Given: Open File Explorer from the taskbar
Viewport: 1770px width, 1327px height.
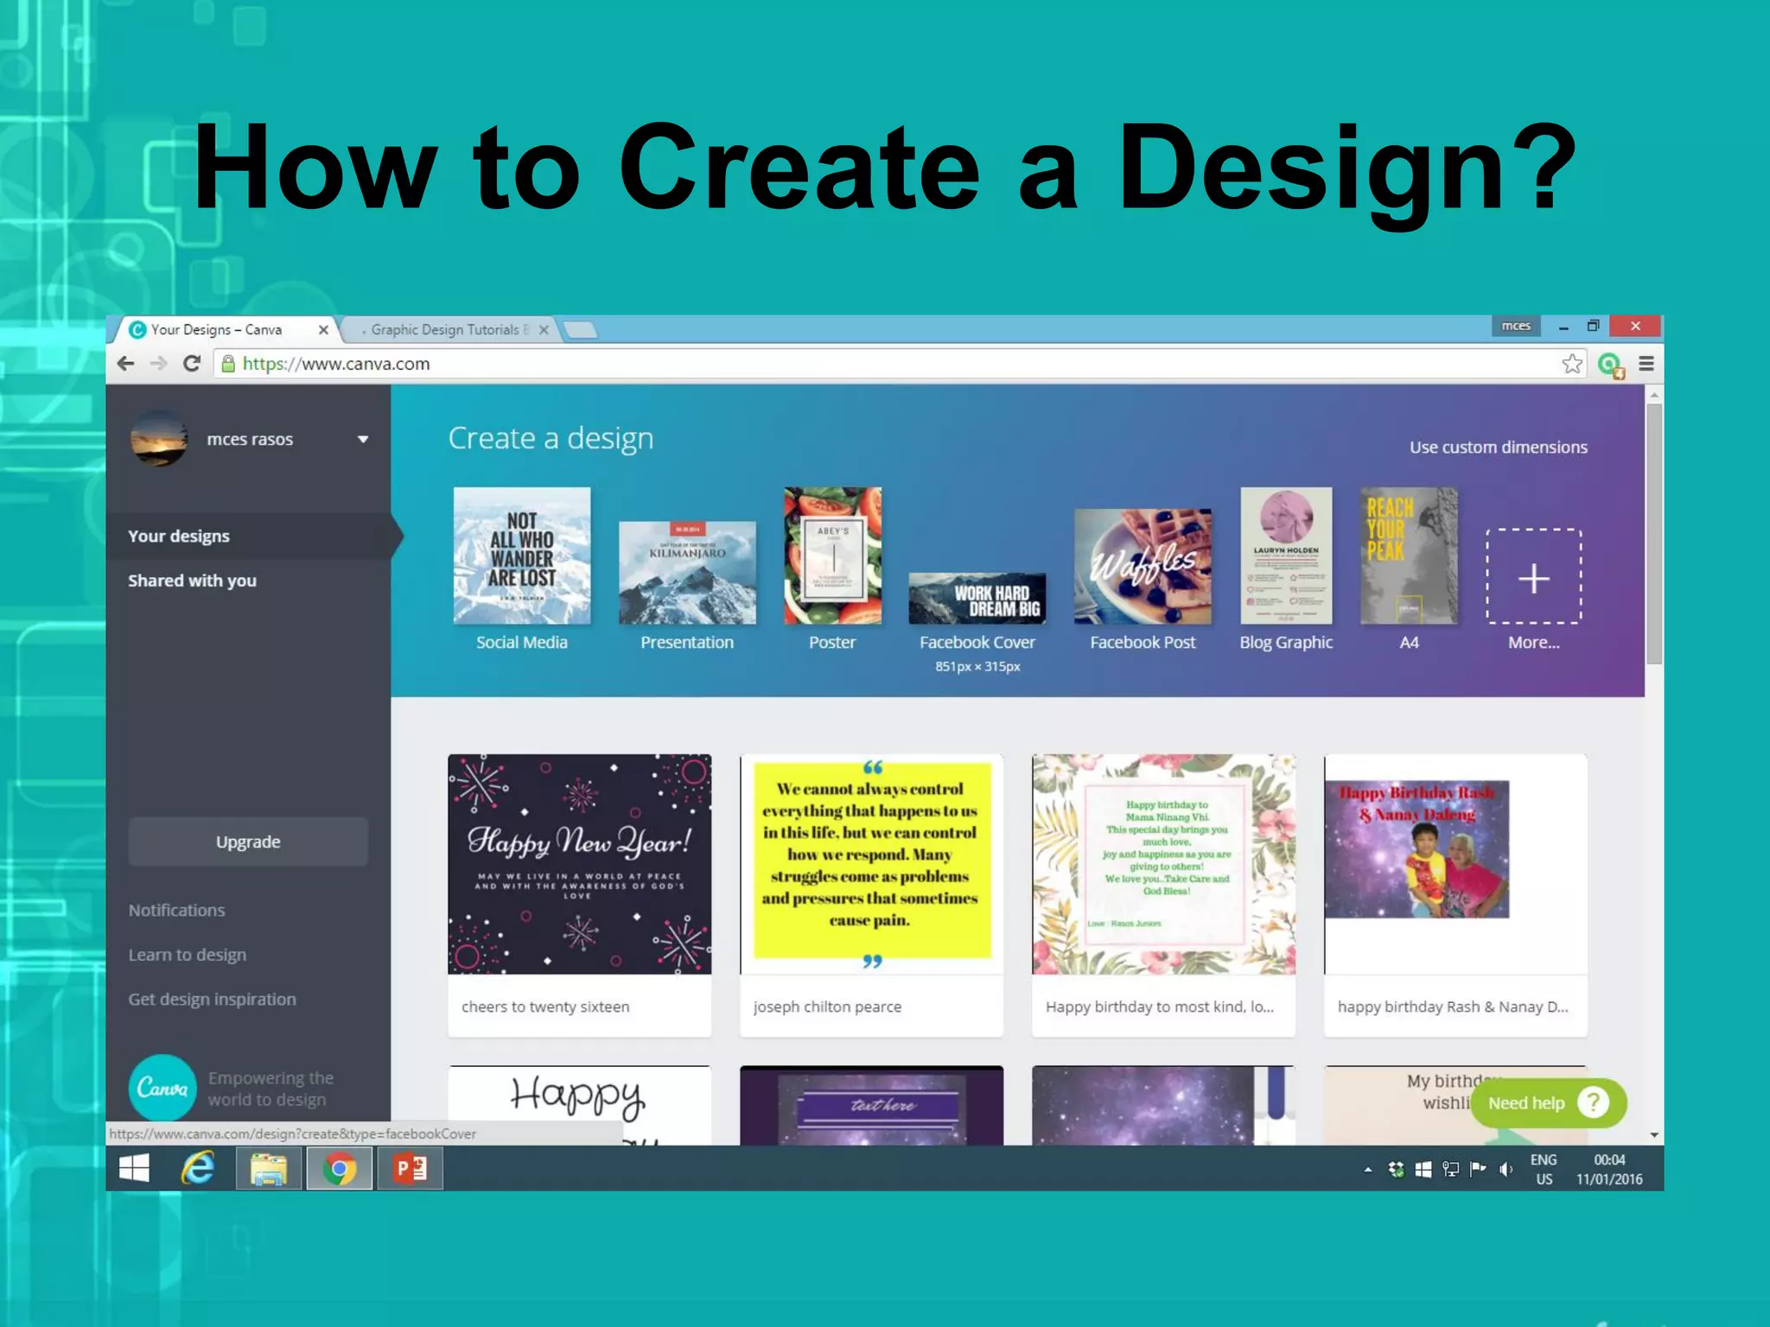Looking at the screenshot, I should [269, 1169].
